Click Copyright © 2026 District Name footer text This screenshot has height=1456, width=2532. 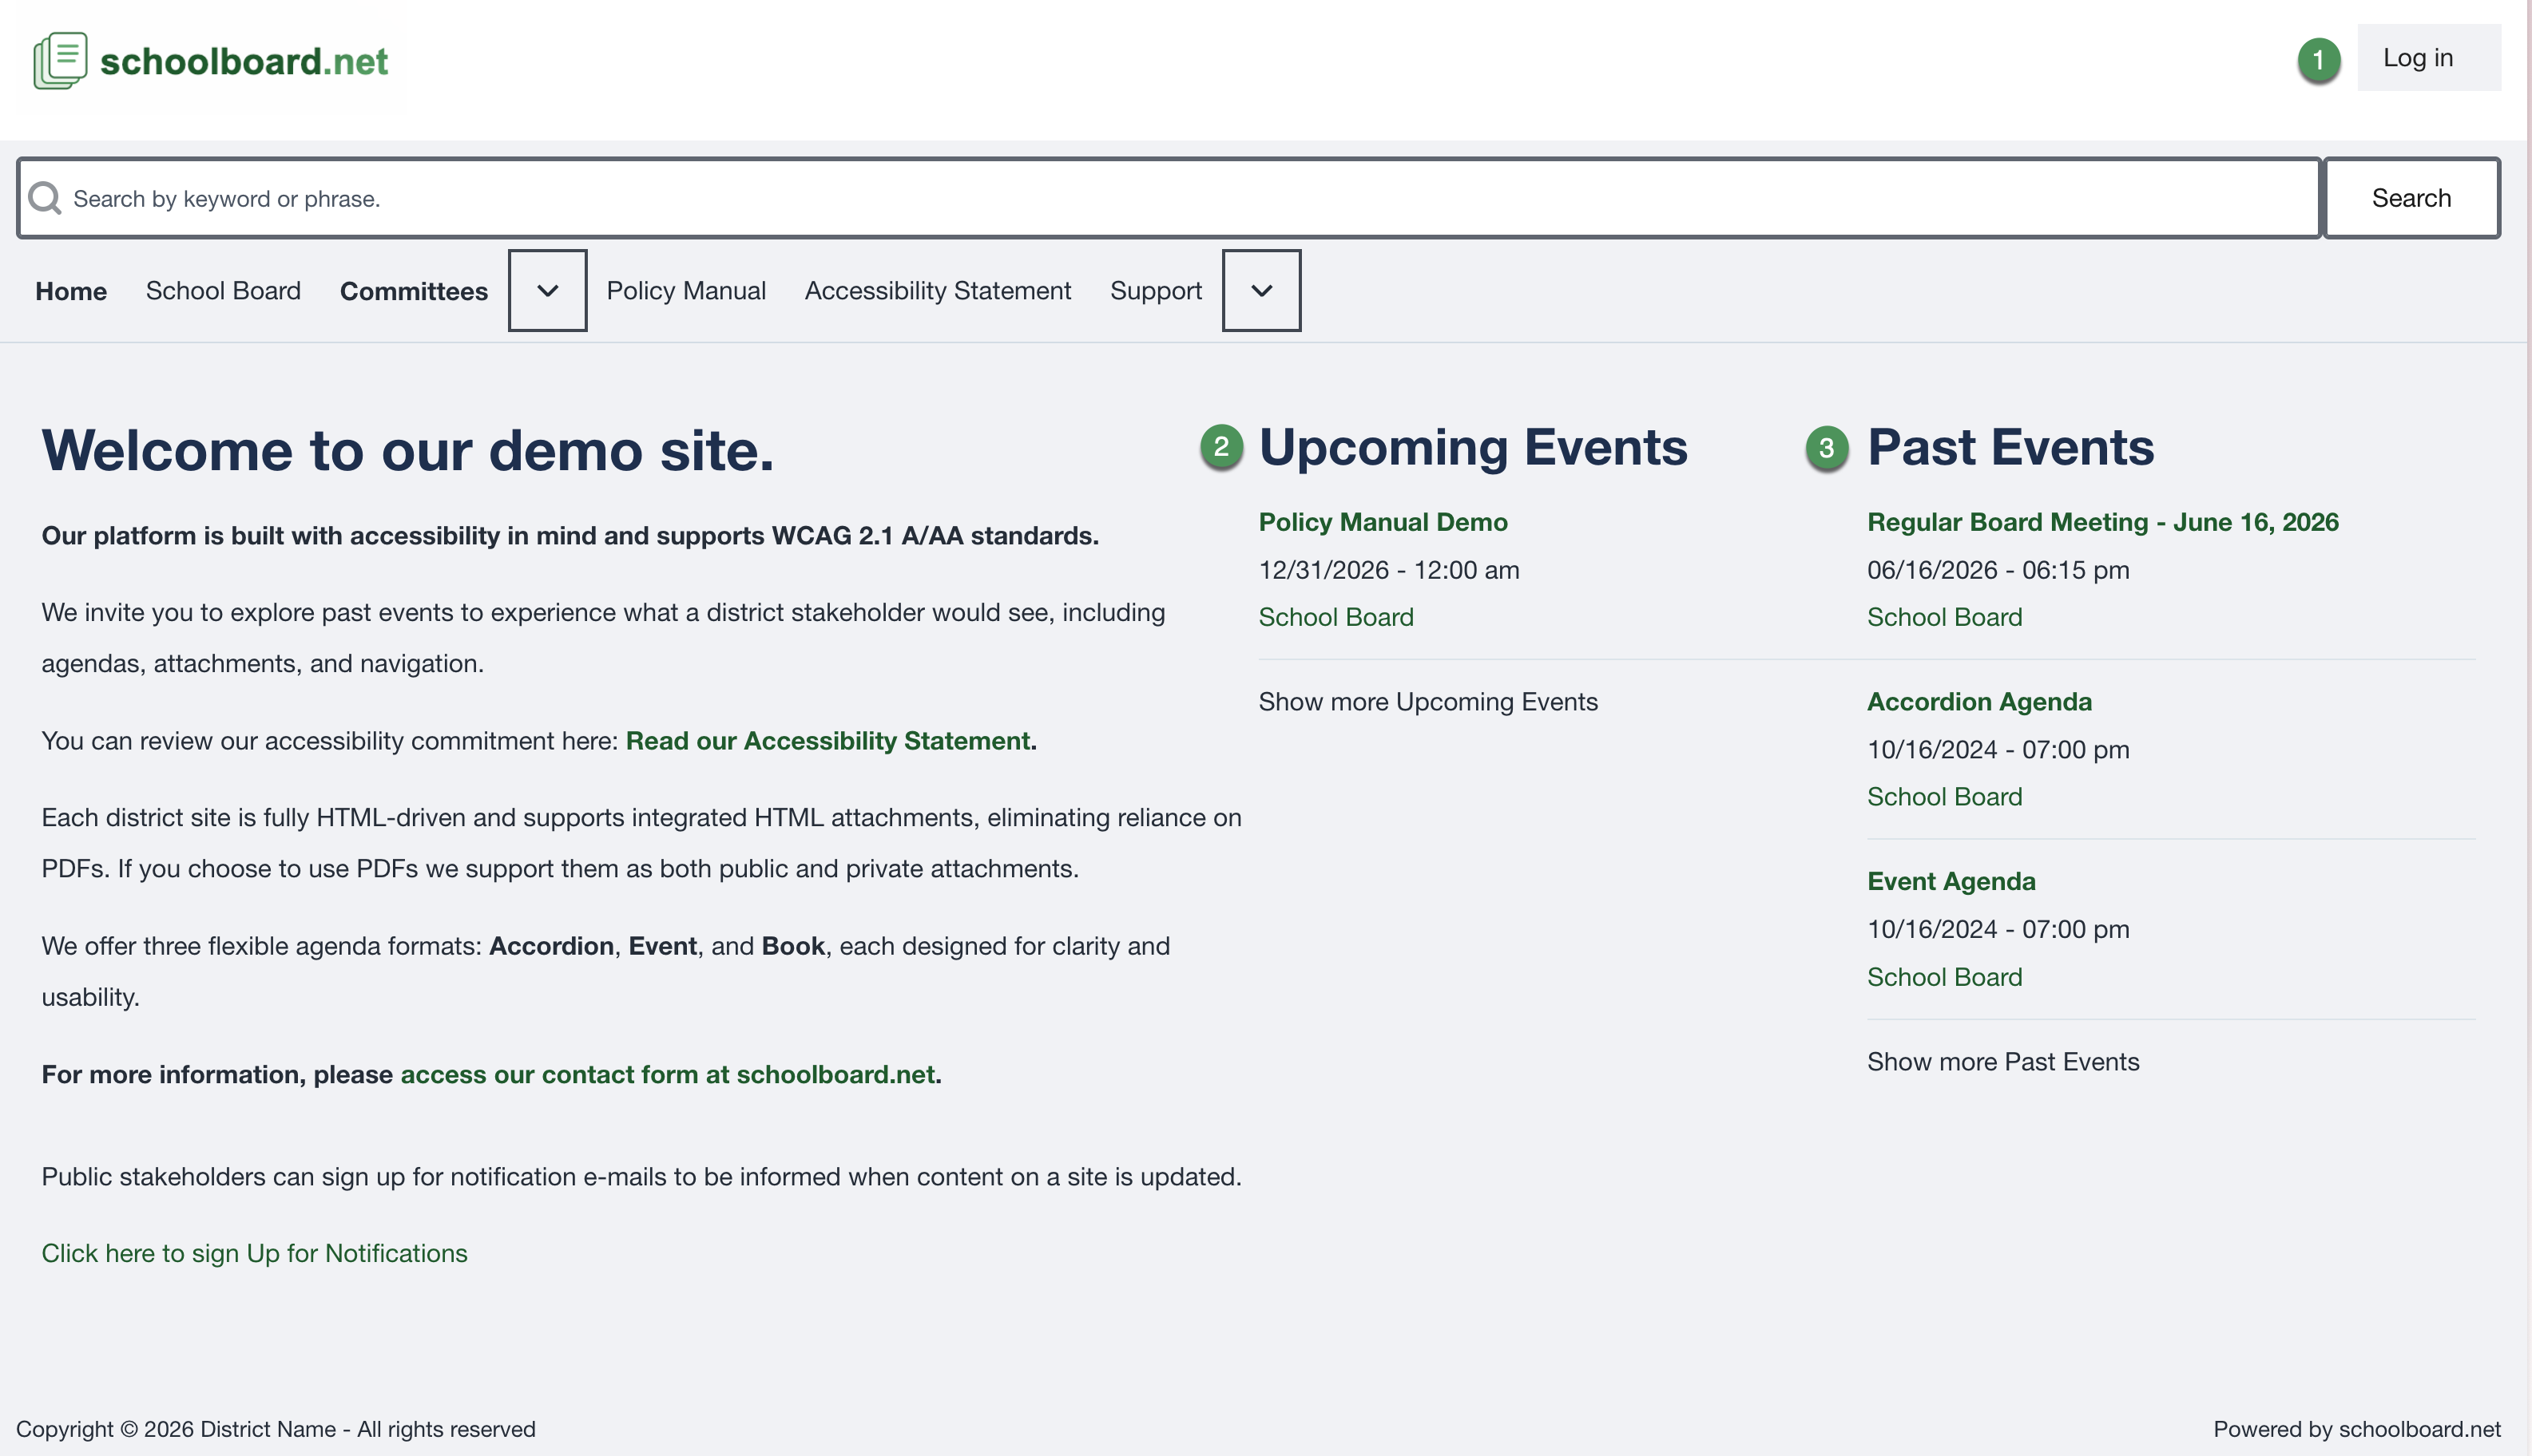click(x=276, y=1429)
